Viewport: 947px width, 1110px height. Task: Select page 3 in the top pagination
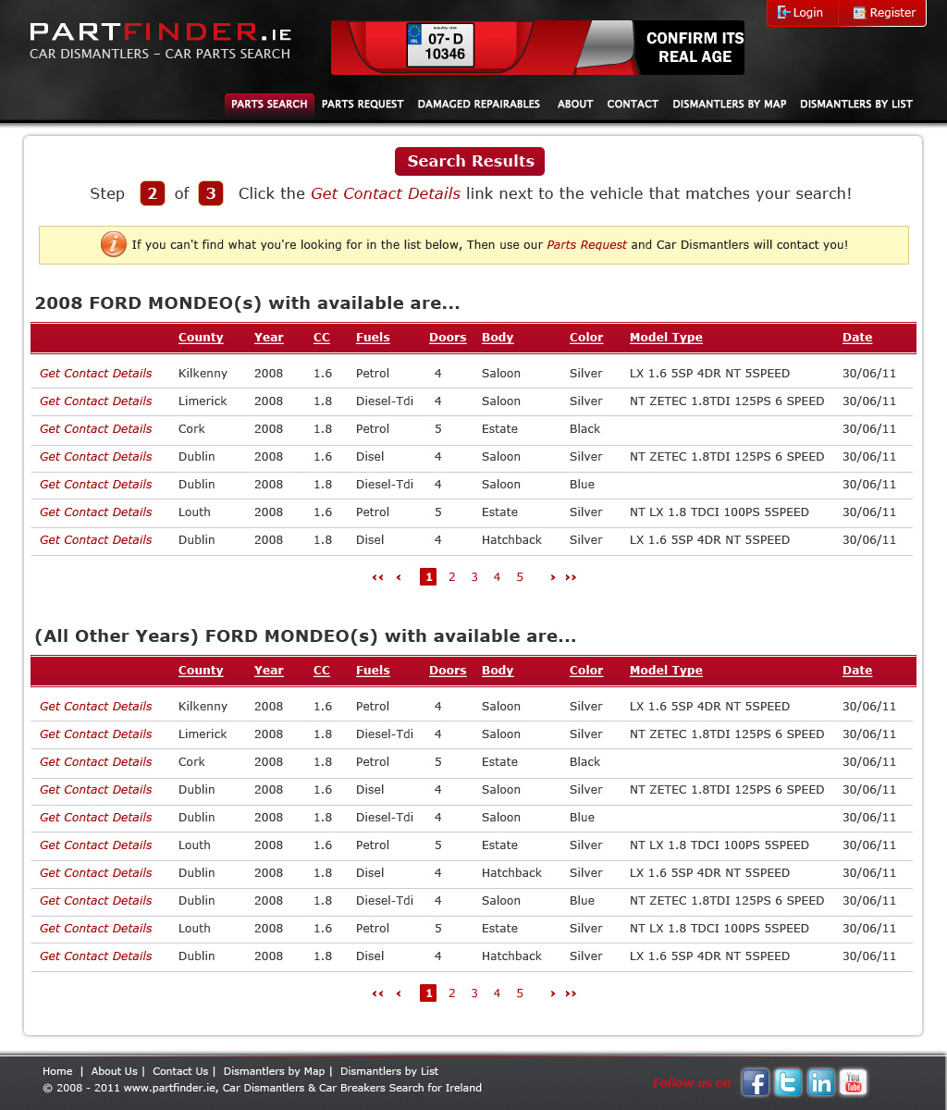pos(474,577)
